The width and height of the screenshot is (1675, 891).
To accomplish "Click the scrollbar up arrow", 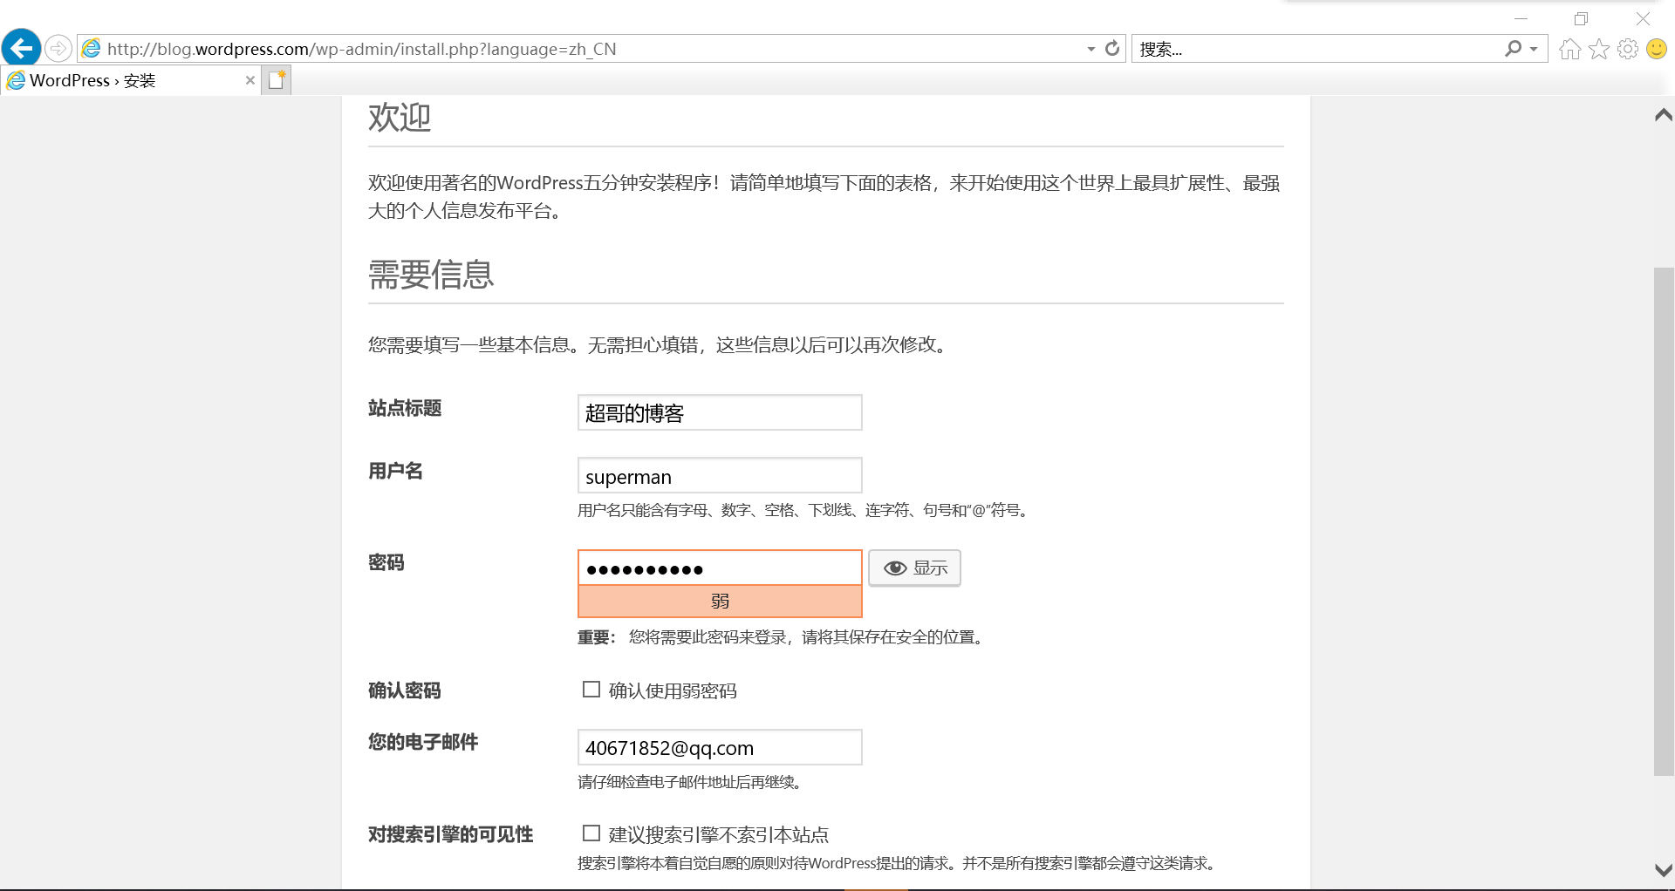I will [1664, 115].
